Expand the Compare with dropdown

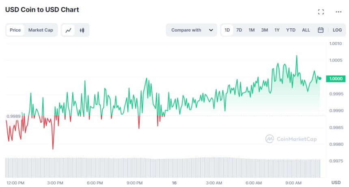[x=191, y=30]
